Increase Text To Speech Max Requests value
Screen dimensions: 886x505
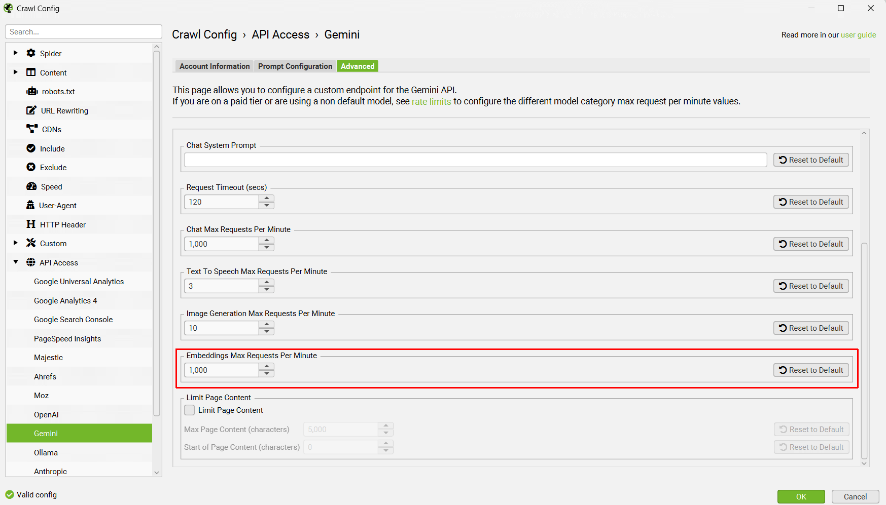(267, 283)
